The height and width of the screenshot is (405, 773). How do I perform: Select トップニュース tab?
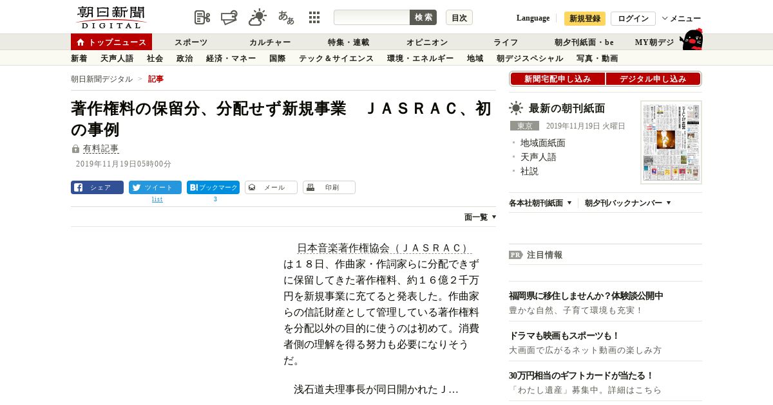point(111,42)
